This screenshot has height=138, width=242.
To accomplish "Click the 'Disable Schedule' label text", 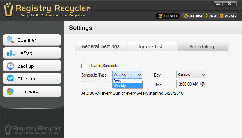I will pos(104,66).
